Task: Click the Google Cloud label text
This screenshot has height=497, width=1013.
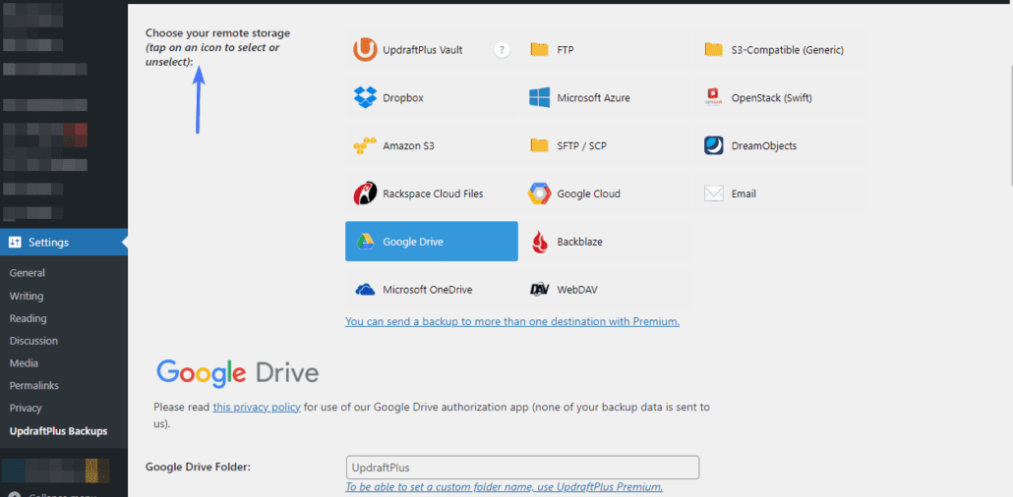Action: tap(588, 193)
